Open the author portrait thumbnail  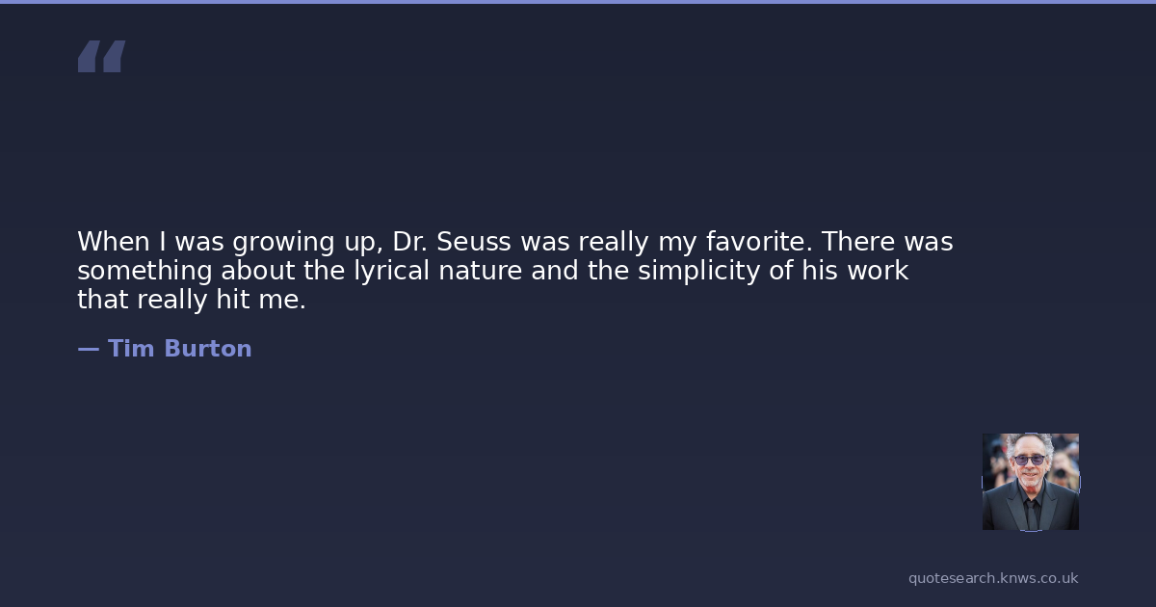[1030, 482]
